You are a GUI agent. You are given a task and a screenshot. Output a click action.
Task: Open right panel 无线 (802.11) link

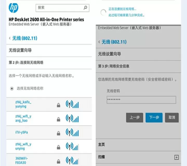pos(114,42)
